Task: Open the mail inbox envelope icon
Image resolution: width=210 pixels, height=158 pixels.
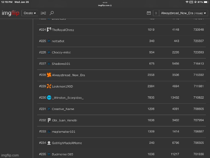Action: [149, 13]
